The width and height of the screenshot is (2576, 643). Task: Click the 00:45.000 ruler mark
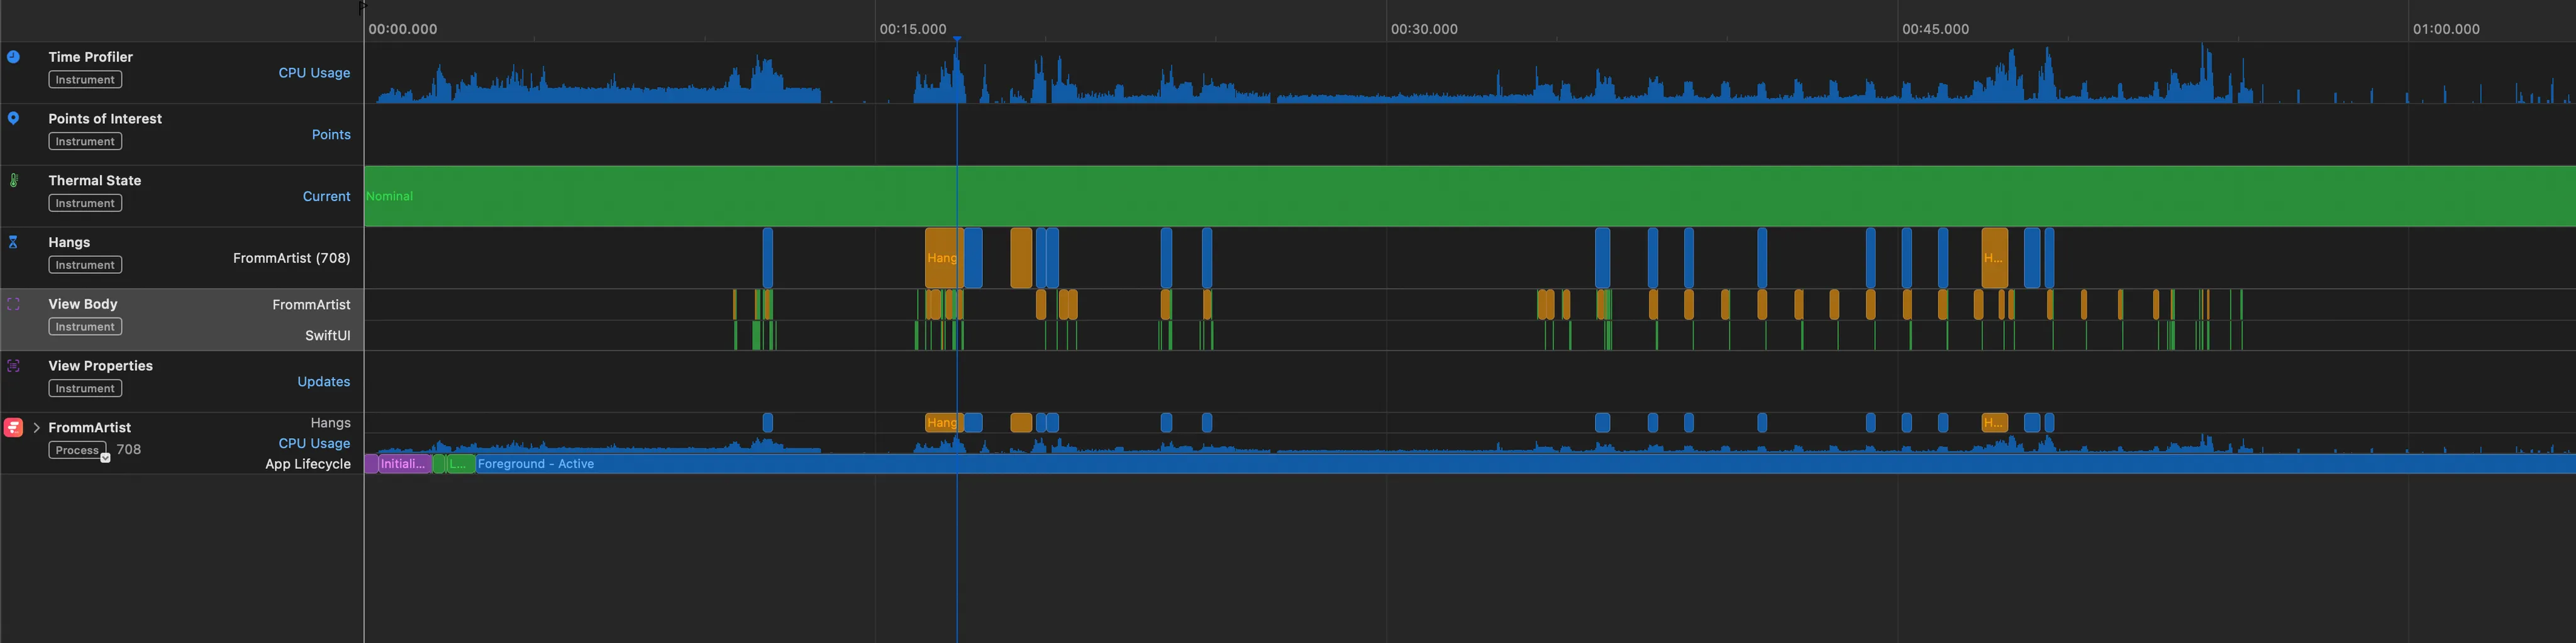(x=1935, y=29)
